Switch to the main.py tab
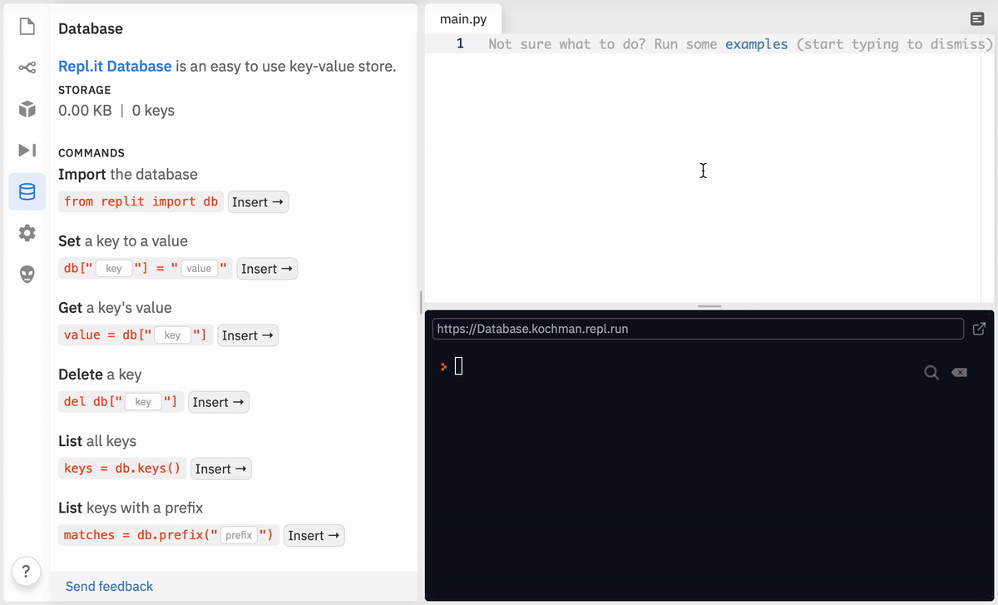The image size is (998, 605). point(463,19)
